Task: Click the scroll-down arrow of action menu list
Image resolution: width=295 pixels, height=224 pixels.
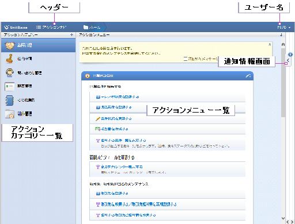Action: click(x=283, y=218)
